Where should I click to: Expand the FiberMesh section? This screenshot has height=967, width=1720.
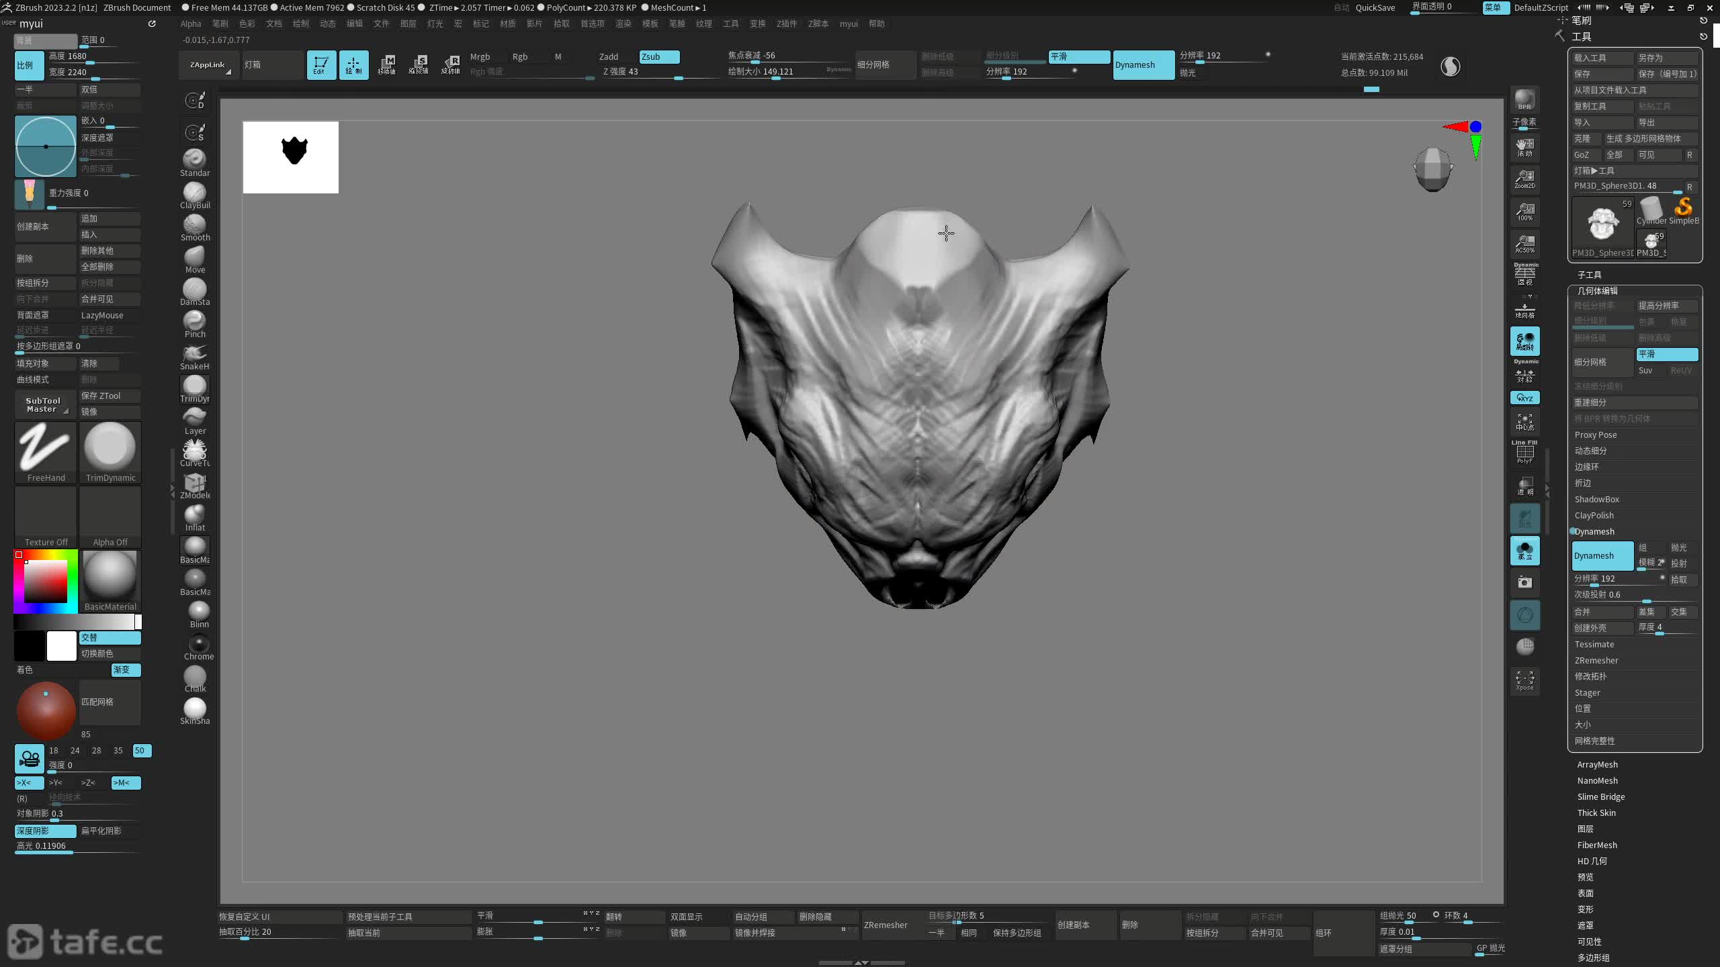1596,845
